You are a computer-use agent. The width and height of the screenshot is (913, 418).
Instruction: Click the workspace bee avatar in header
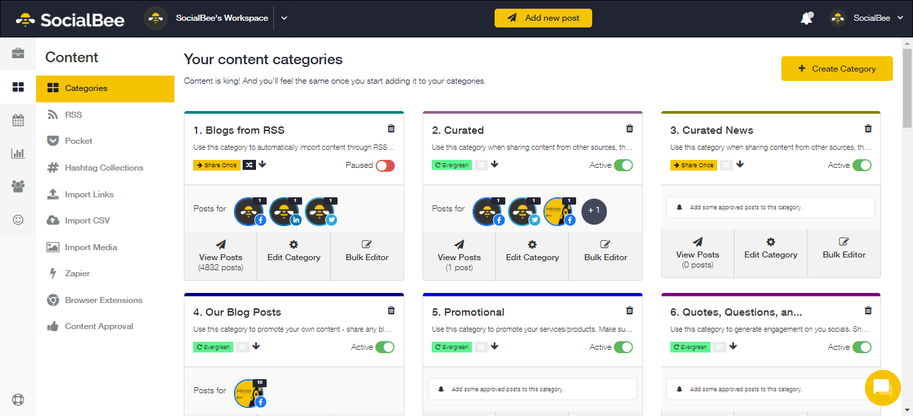(x=156, y=18)
